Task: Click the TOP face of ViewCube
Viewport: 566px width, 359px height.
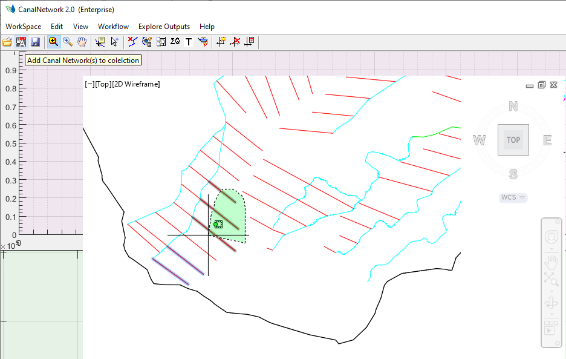Action: (513, 140)
